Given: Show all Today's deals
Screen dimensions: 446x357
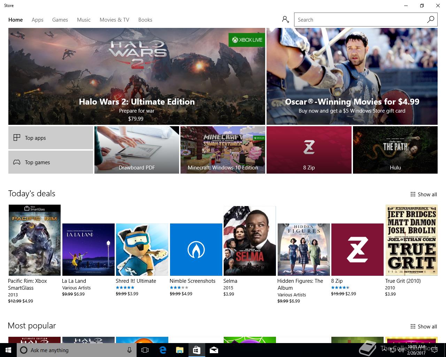Looking at the screenshot, I should [x=423, y=194].
